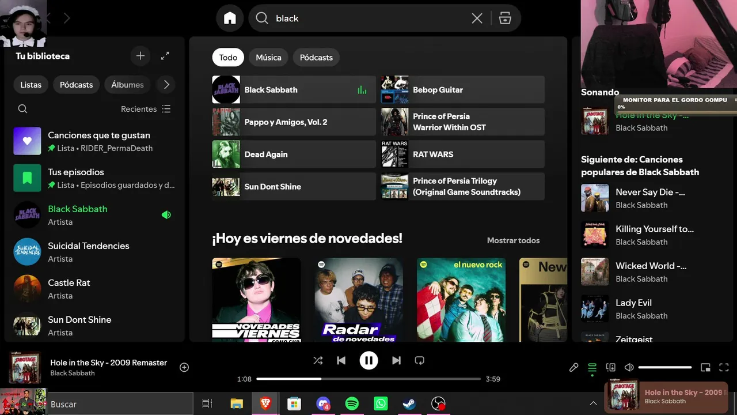Clear the search field text
Viewport: 737px width, 415px height.
tap(477, 18)
